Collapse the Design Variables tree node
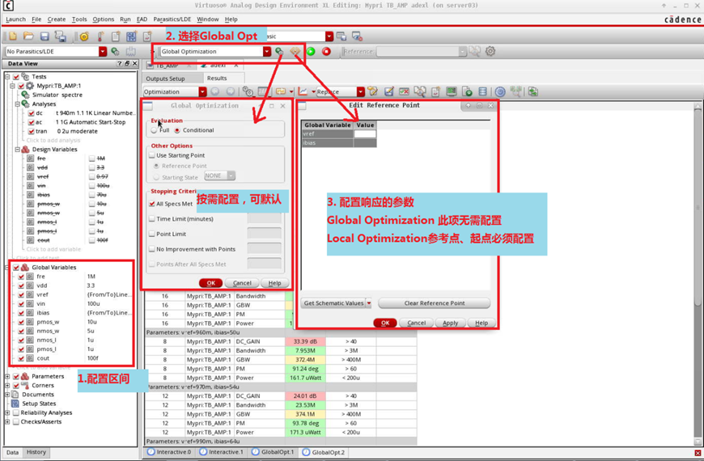Viewport: 704px width, 461px height. pos(18,149)
